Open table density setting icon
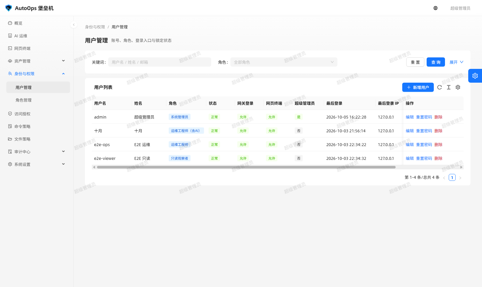482x287 pixels. 449,87
